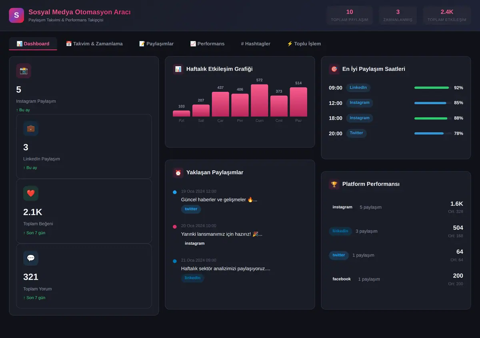Click the blue dot for 21 Oca post

pos(175,261)
